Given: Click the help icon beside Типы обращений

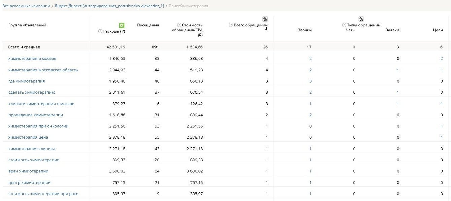Looking at the screenshot, I should 344,25.
